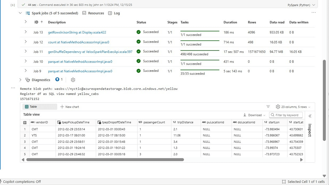Click ID column sort arrow
Viewport: 329px width, 185px height.
point(42,22)
